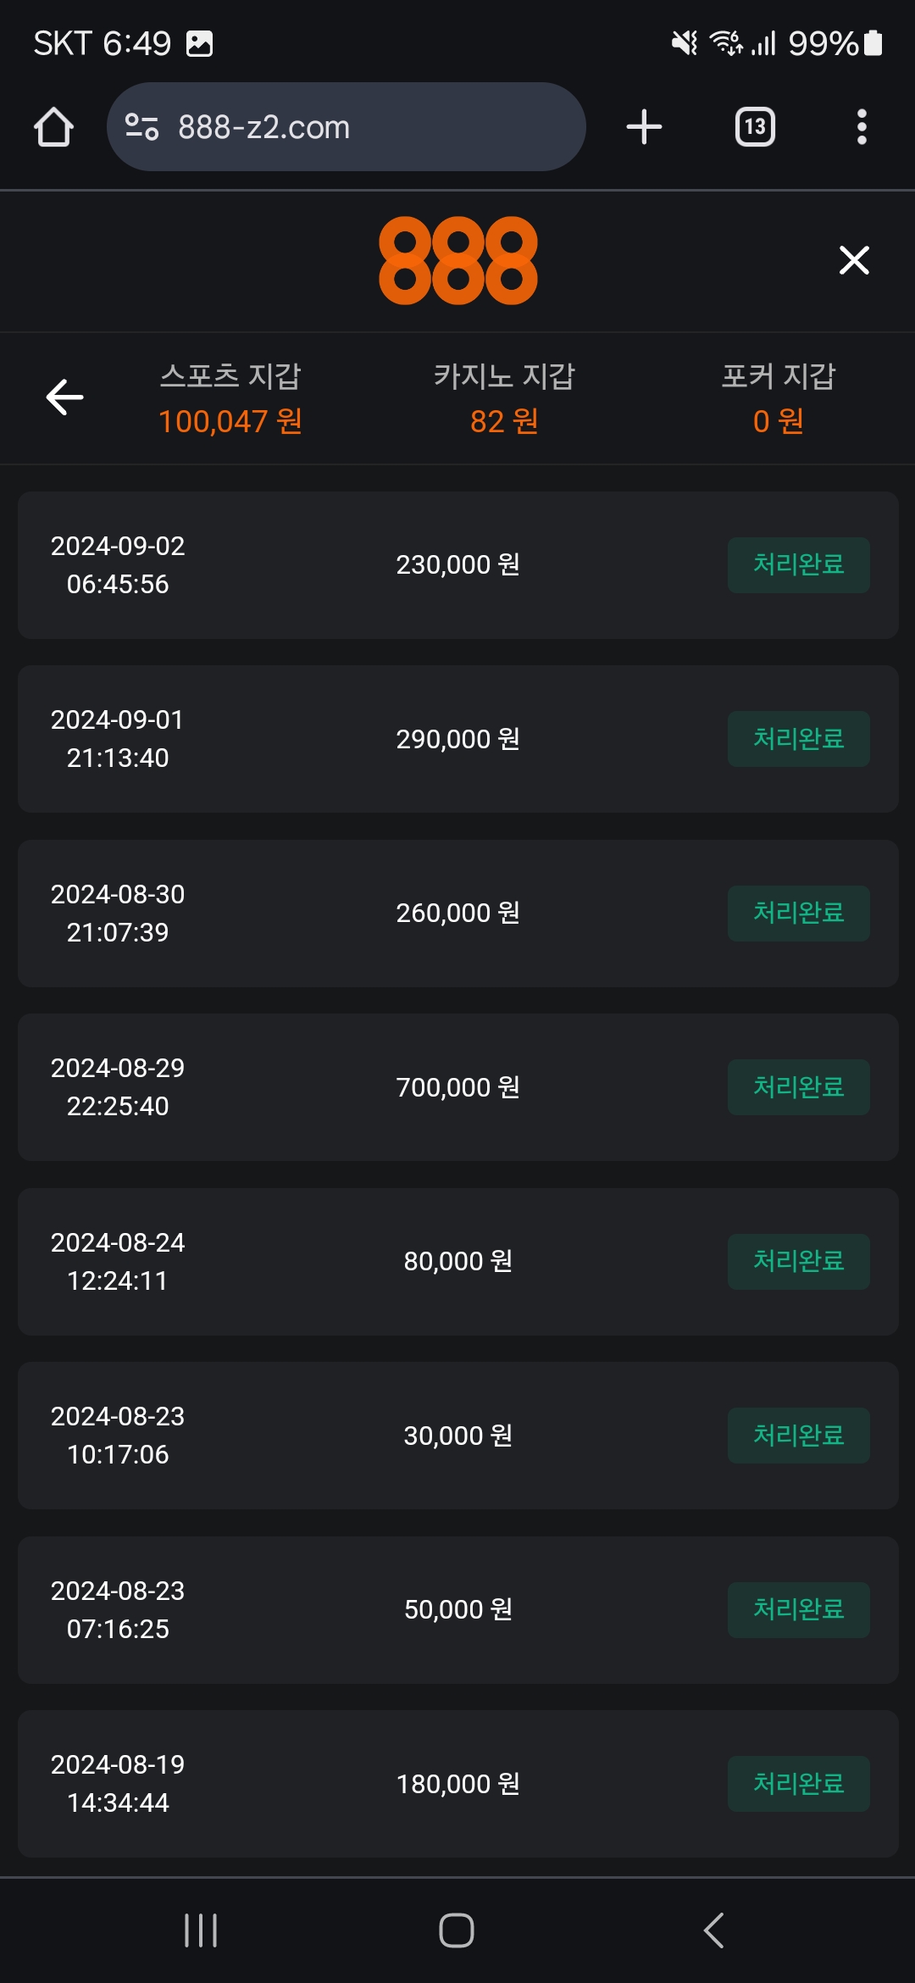915x1983 pixels.
Task: Click 처리완료 badge on 2024-08-19 row
Action: [x=798, y=1784]
